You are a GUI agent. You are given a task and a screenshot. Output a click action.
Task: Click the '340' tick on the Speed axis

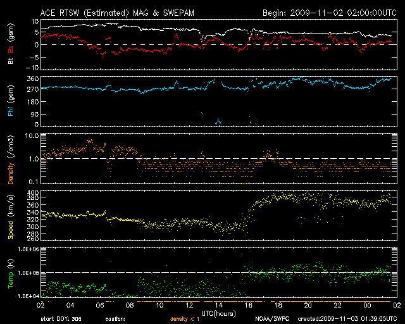(33, 213)
